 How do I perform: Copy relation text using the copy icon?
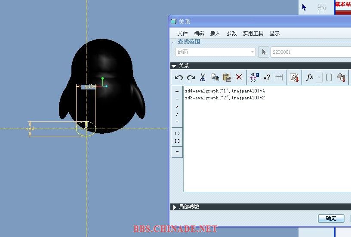pos(215,77)
